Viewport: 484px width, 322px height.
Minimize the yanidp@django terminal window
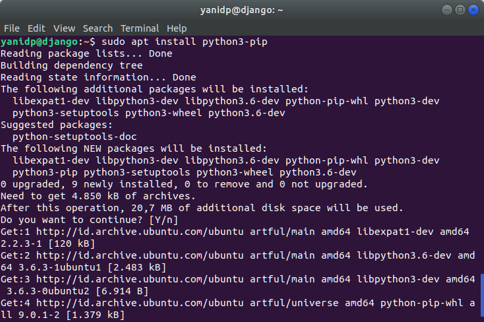[x=446, y=10]
